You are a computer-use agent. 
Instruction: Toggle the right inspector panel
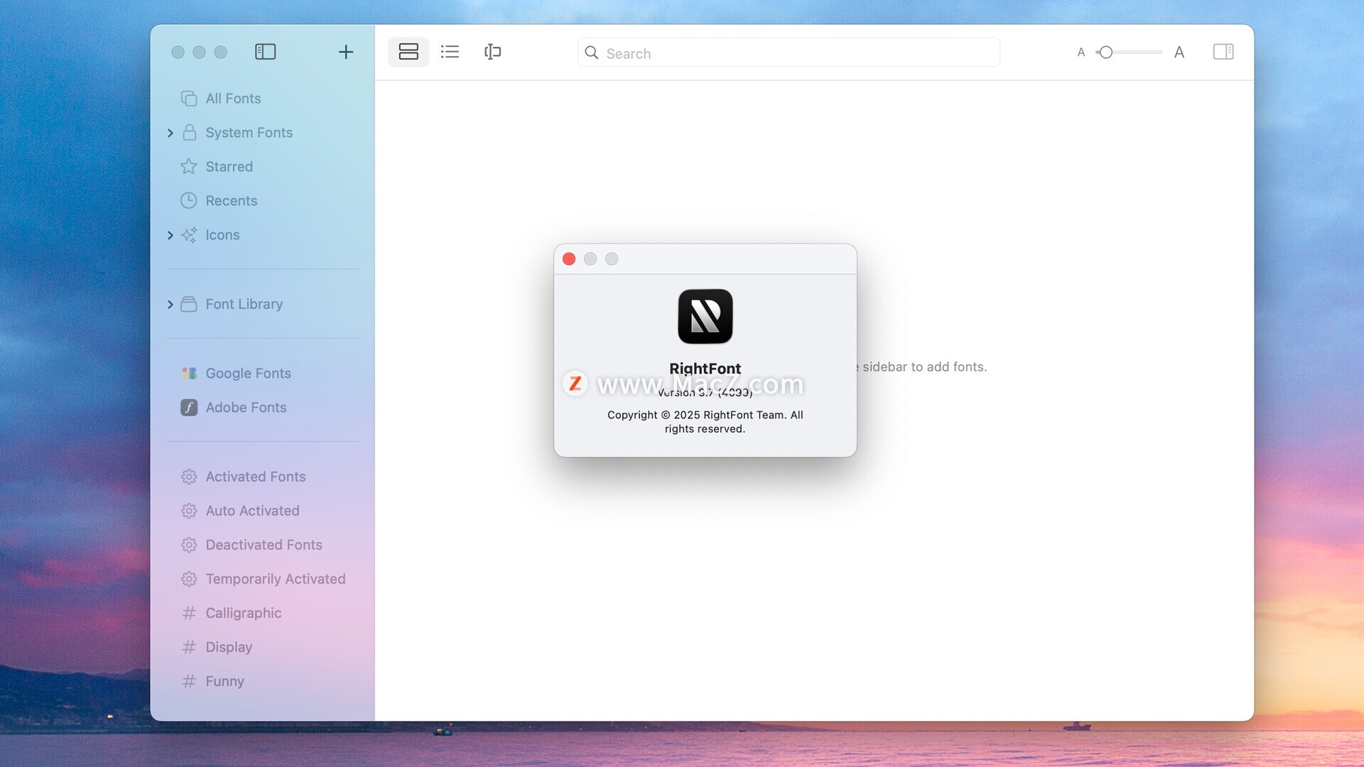pyautogui.click(x=1223, y=52)
